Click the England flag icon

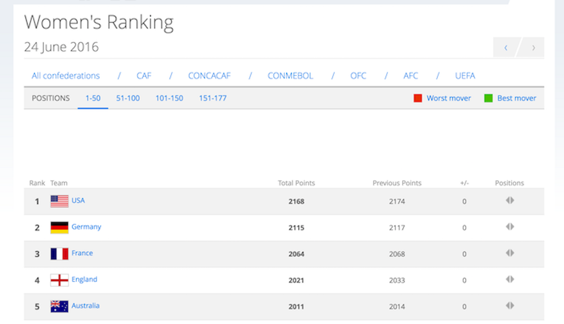point(59,280)
